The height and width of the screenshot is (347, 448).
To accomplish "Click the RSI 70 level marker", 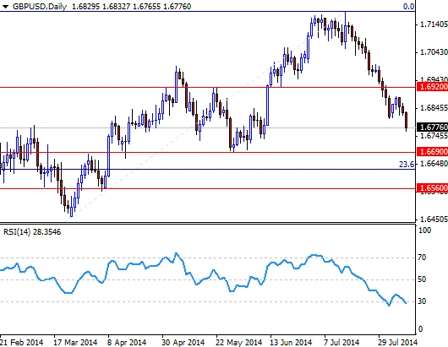I will [422, 258].
